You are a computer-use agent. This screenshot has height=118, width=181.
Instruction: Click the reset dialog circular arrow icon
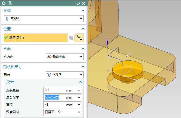point(78,3)
